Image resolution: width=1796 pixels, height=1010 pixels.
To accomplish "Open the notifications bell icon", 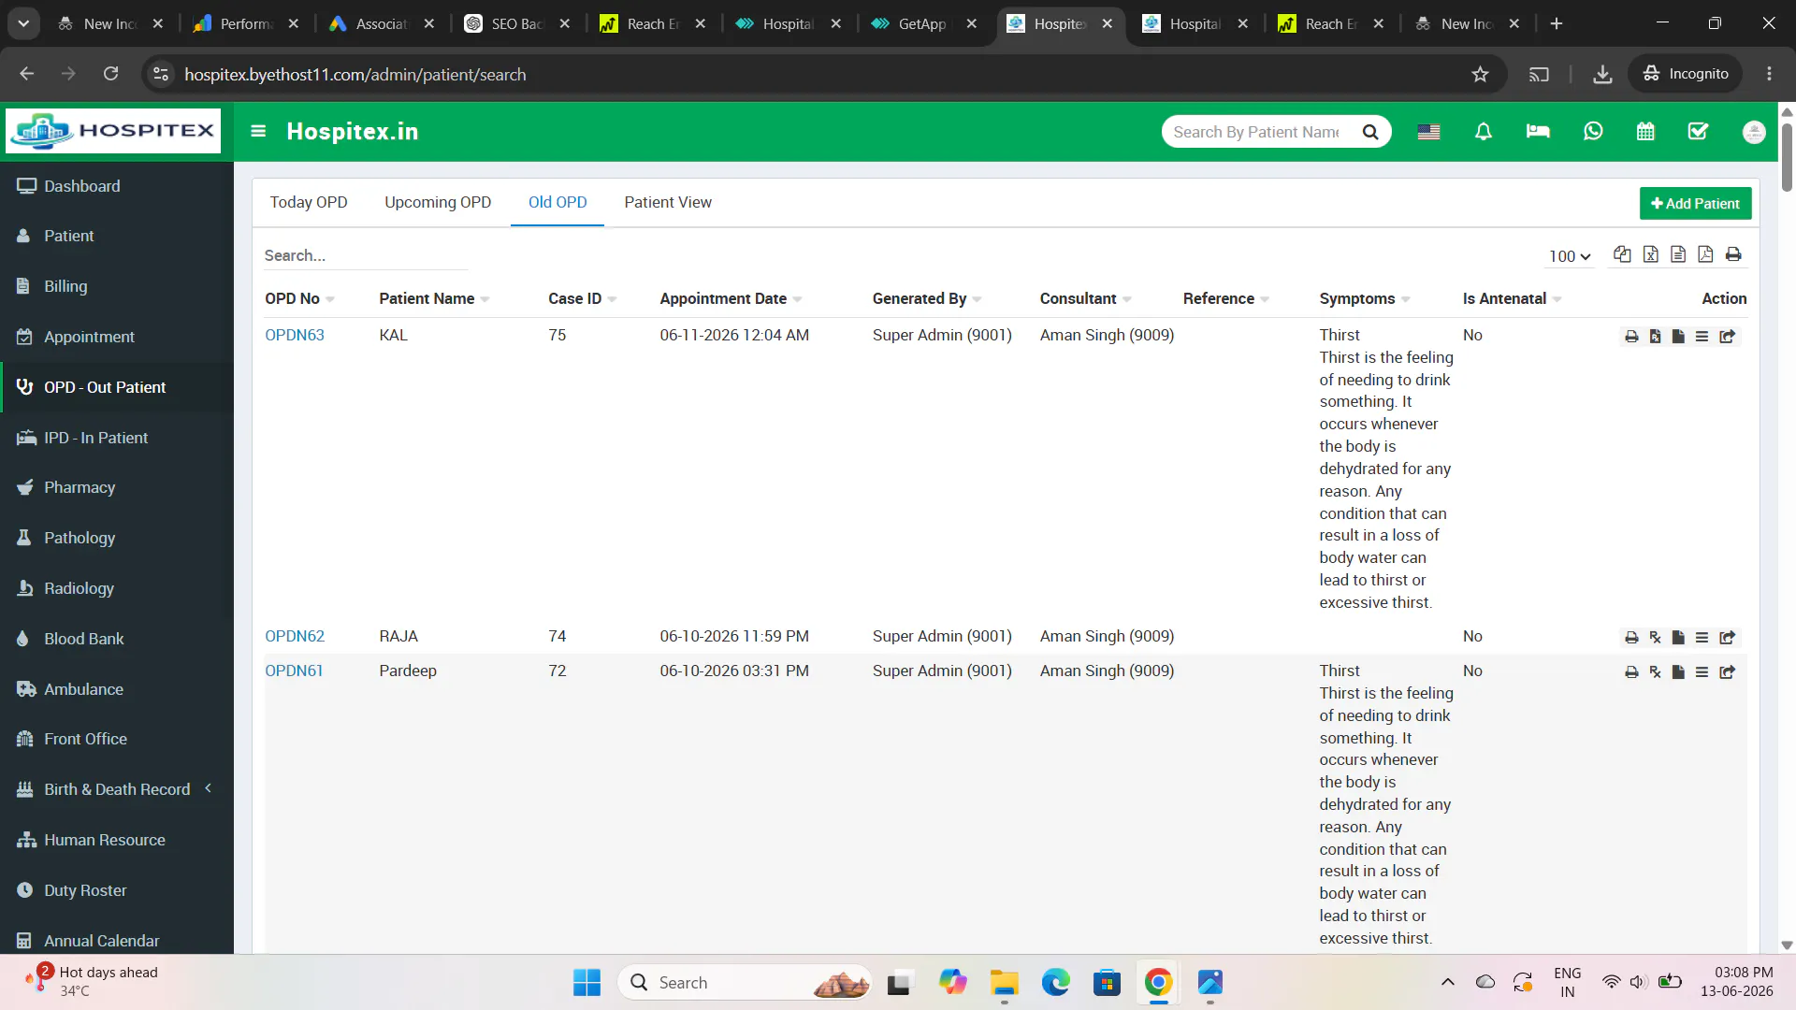I will 1484,132.
